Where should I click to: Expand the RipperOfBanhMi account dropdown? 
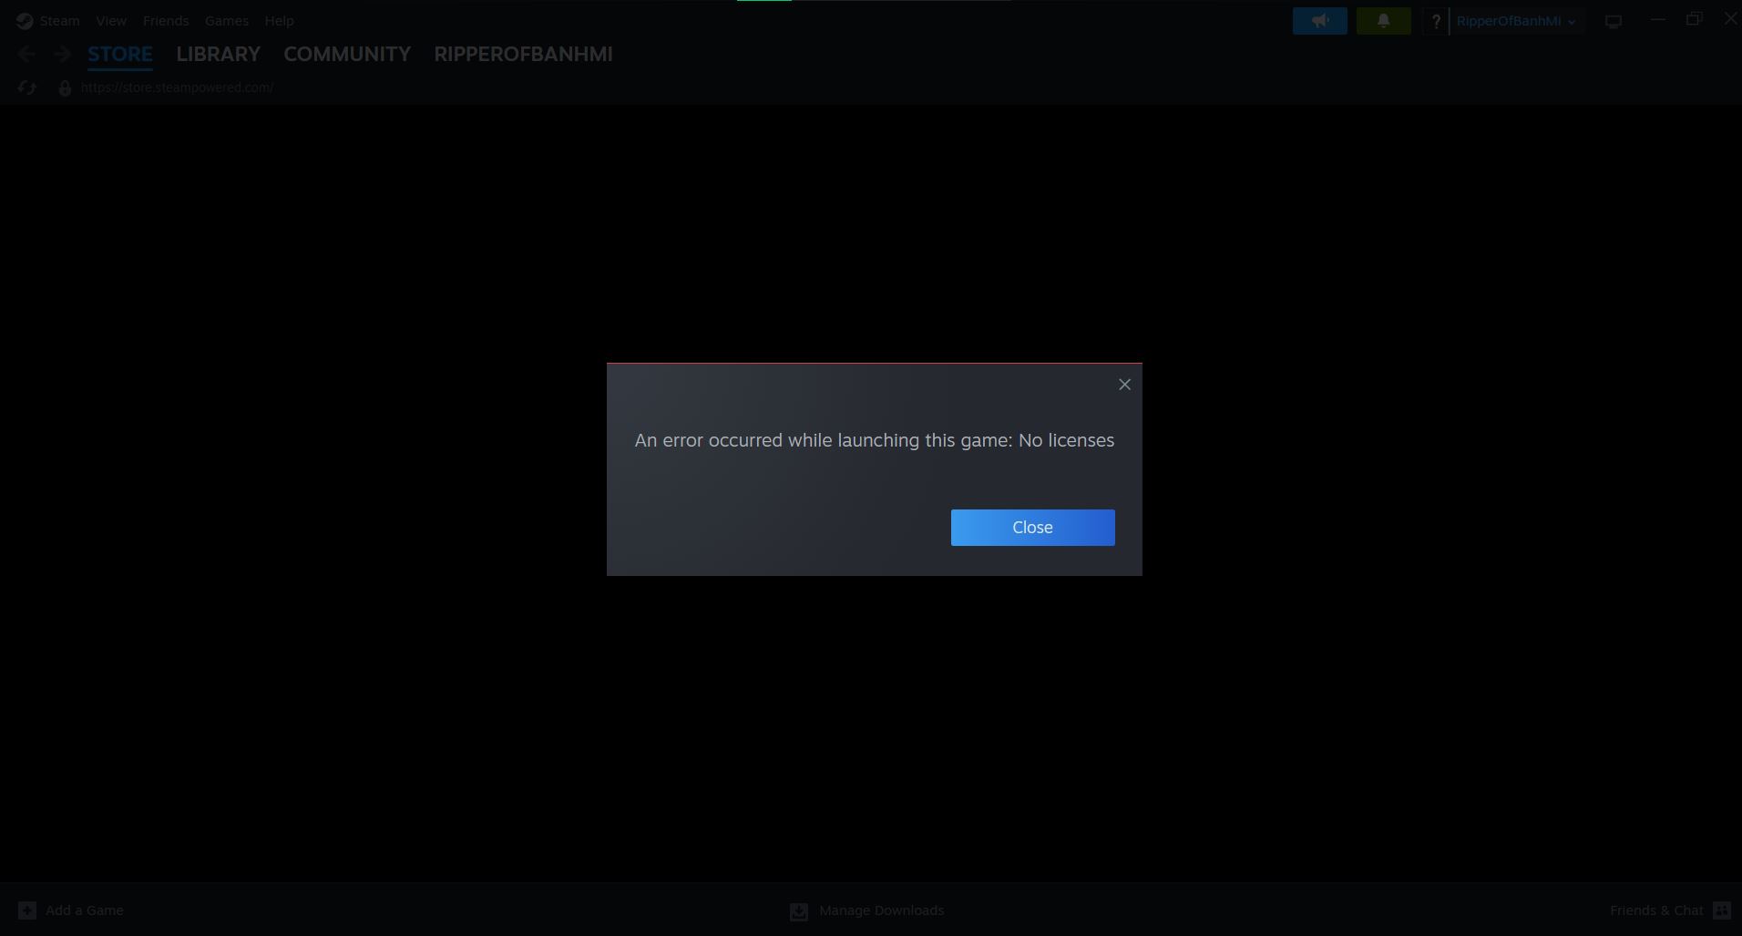pyautogui.click(x=1515, y=21)
